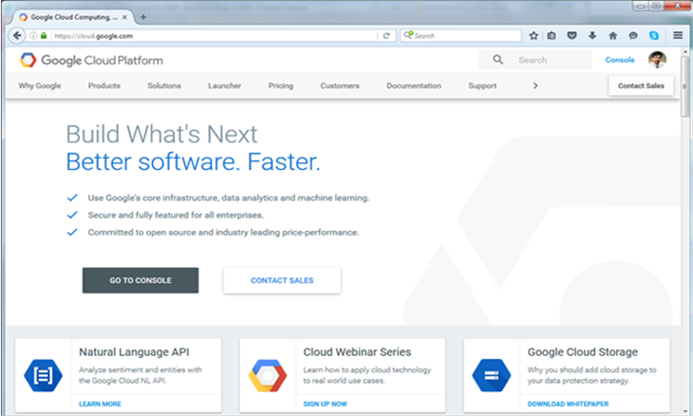693x416 pixels.
Task: Click the site identity info icon
Action: (x=33, y=36)
